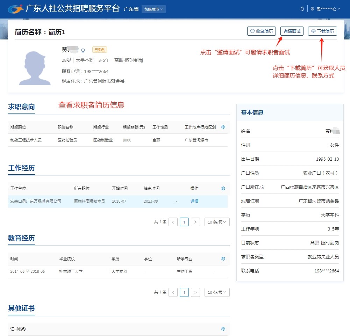Screen dimensions: 350x336
Task: Open 10条/页 dropdown under 教育经历
Action: click(x=217, y=292)
